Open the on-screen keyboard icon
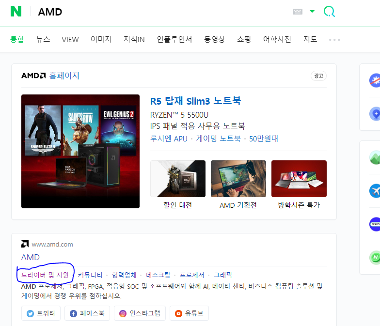Screen dimensions: 380x326 click(298, 12)
